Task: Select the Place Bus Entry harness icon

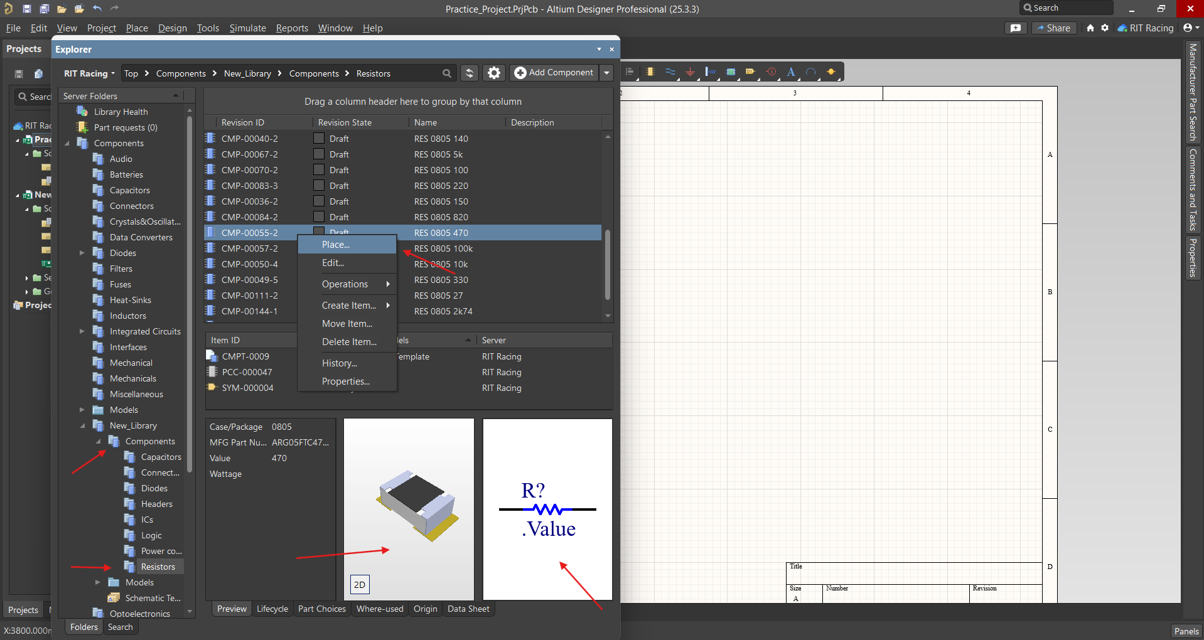Action: (x=711, y=72)
